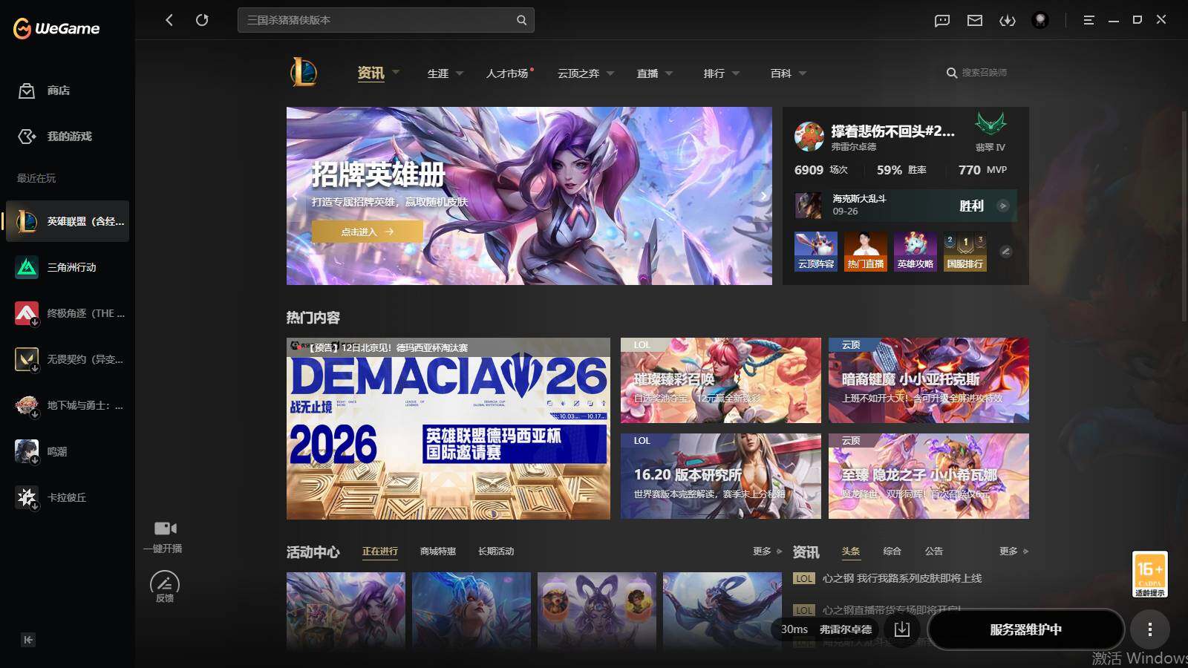
Task: Click the search magnifier icon in the top bar
Action: (521, 20)
